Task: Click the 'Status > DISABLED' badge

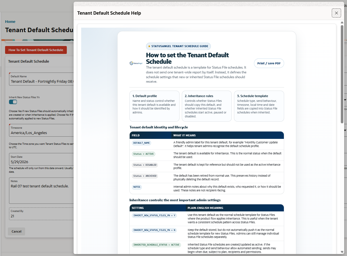Action: click(145, 165)
